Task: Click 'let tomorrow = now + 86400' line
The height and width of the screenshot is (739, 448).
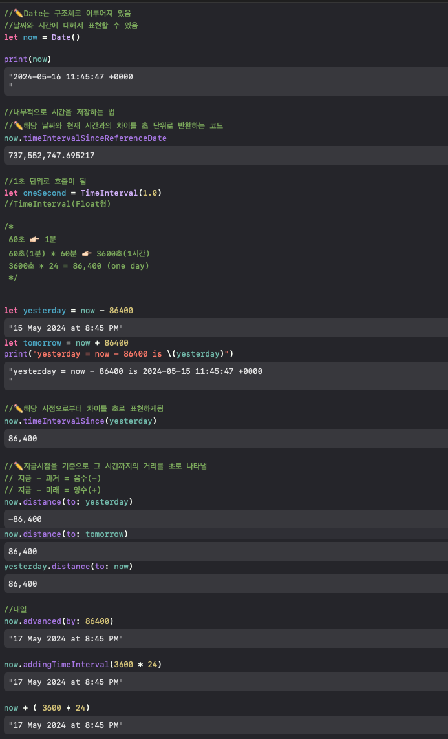Action: click(66, 342)
